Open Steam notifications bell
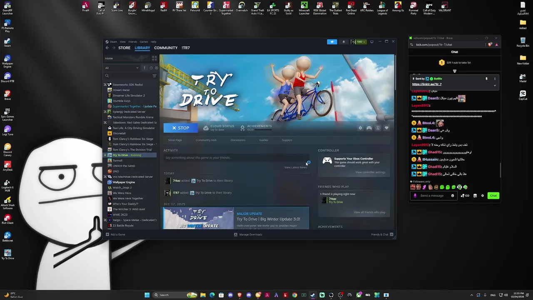This screenshot has height=300, width=533. coord(344,42)
